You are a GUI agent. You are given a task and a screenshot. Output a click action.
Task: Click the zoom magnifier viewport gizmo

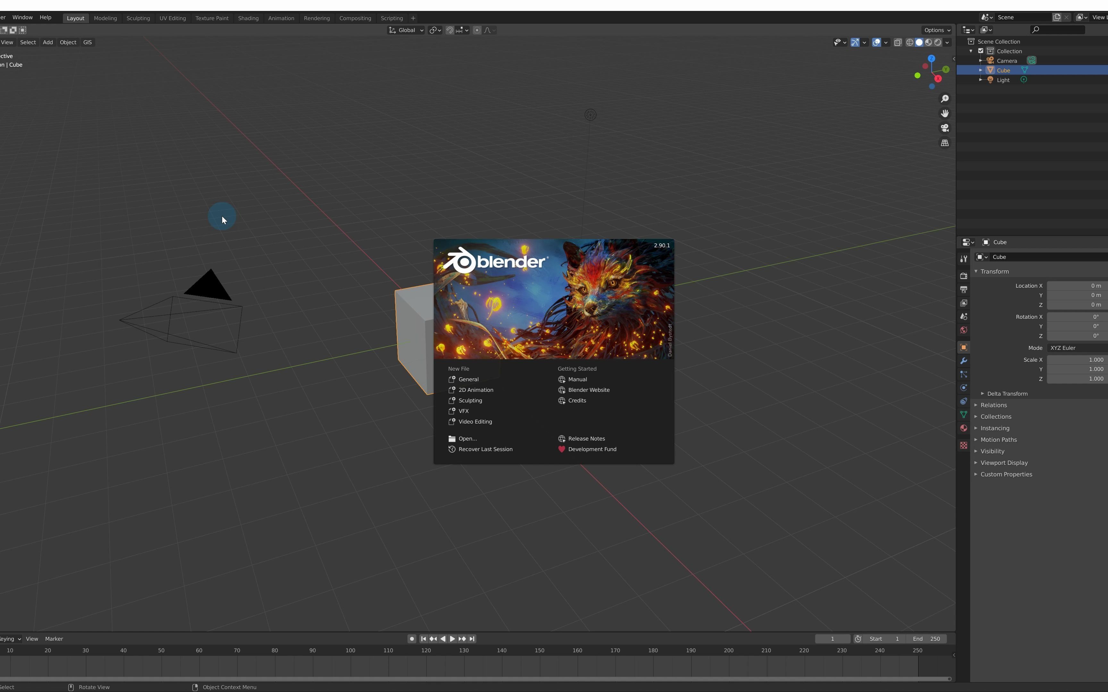[944, 99]
